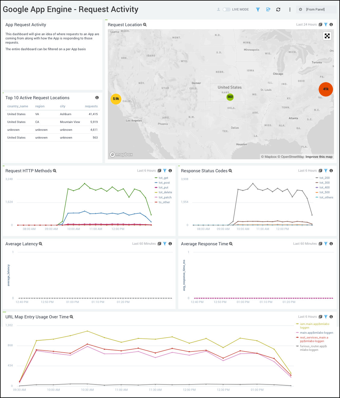Open the info icon on the Average Latency panel
This screenshot has height=398, width=340.
pos(170,243)
